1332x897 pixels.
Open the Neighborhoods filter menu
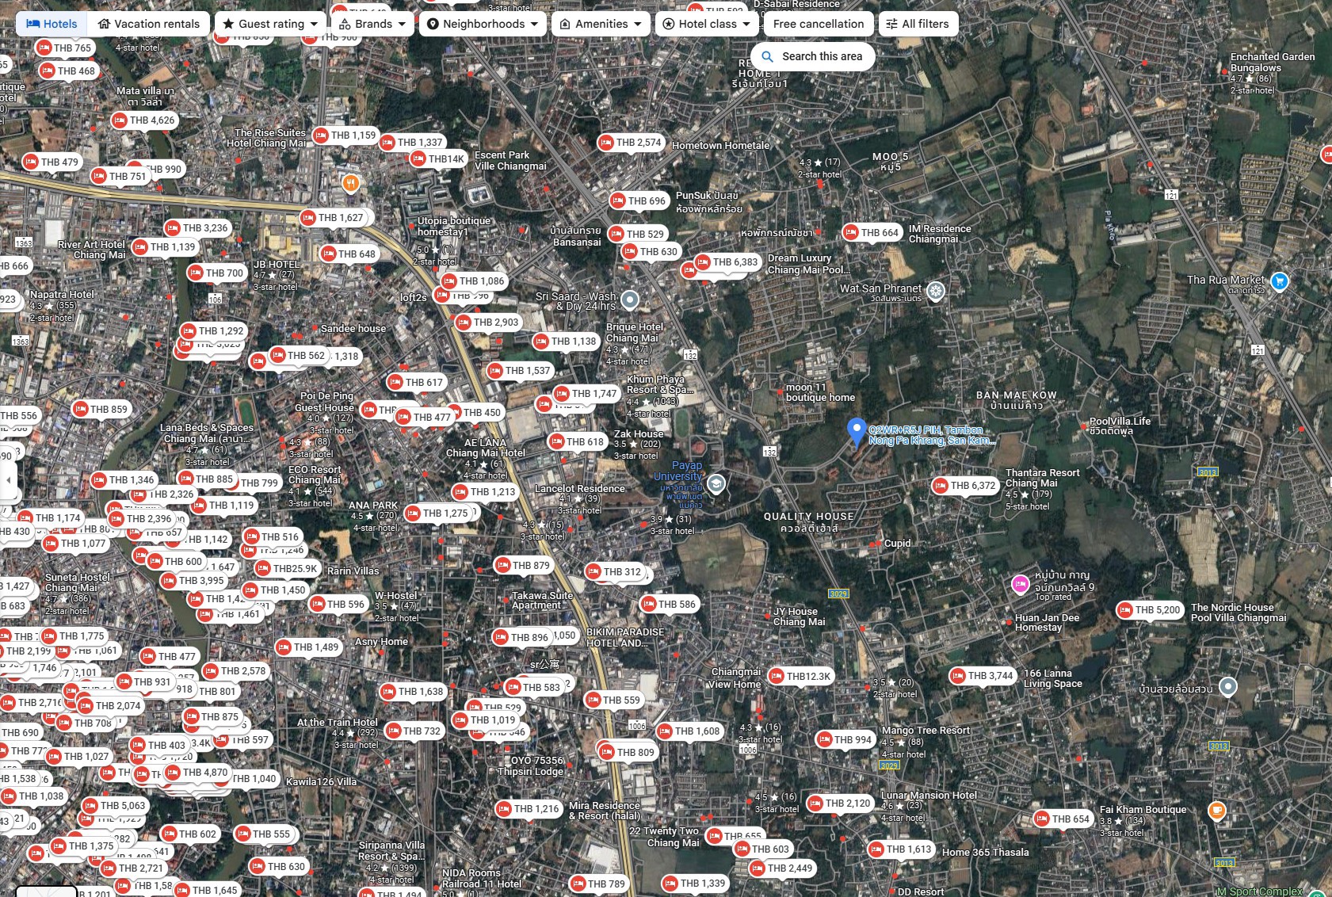(x=482, y=24)
